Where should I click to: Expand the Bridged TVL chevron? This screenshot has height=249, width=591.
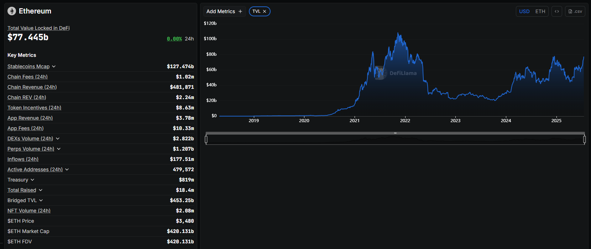41,200
